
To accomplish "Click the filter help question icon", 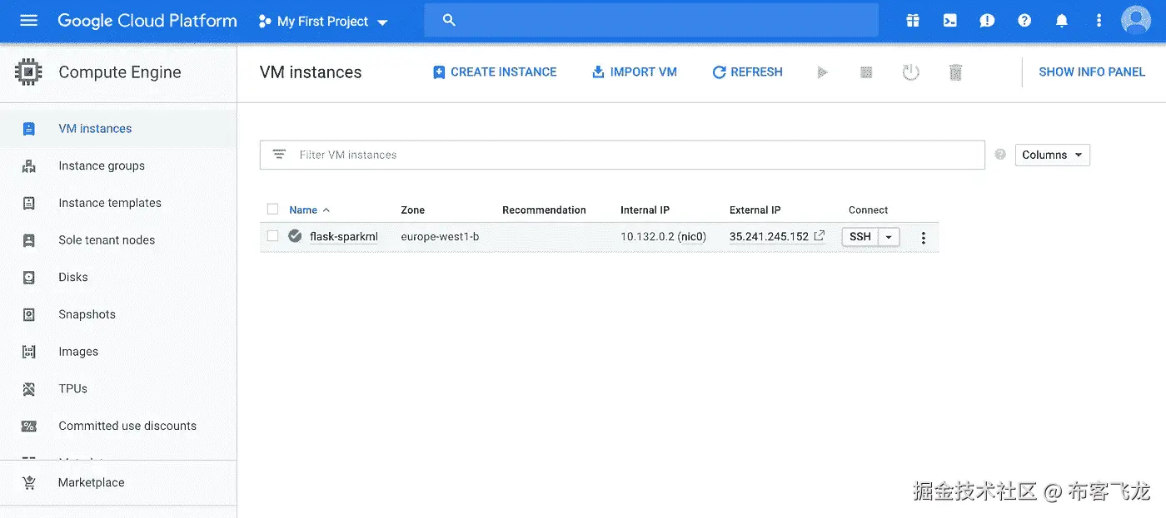I will [1000, 155].
